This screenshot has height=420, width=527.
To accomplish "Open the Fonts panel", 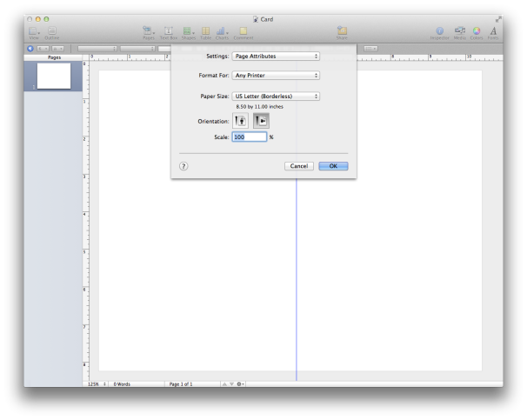I will [493, 32].
